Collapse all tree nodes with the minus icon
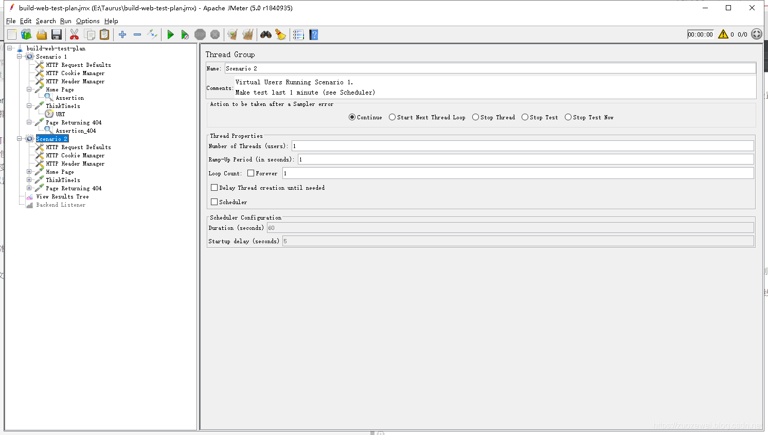This screenshot has width=768, height=435. [x=137, y=34]
